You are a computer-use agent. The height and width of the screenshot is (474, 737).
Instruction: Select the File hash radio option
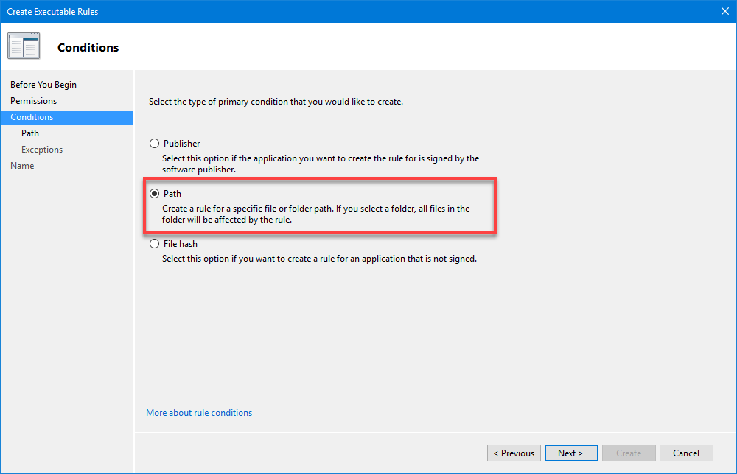(154, 244)
